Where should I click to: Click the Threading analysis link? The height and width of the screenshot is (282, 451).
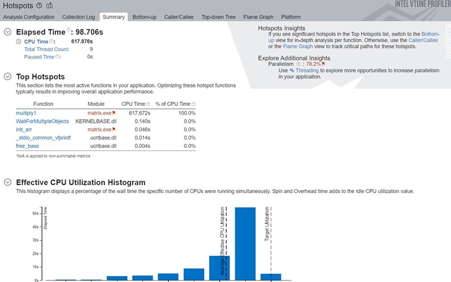click(307, 70)
